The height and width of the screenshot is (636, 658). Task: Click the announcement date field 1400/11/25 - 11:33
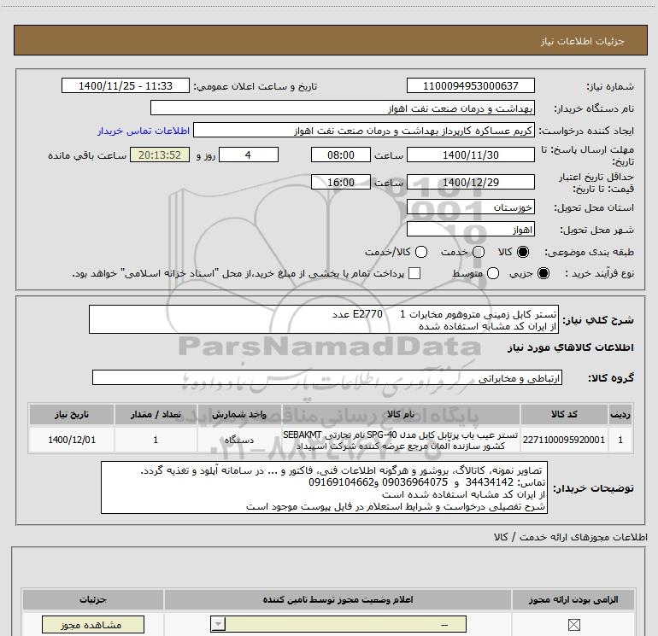click(126, 85)
